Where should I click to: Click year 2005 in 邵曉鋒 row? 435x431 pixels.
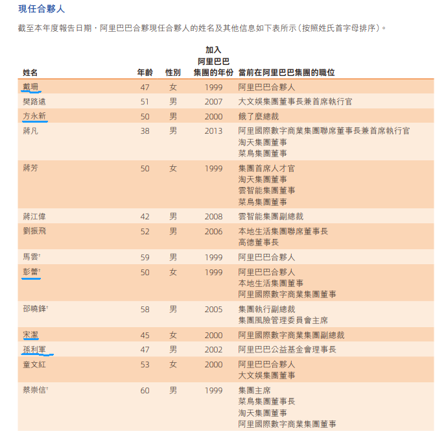[x=214, y=310]
